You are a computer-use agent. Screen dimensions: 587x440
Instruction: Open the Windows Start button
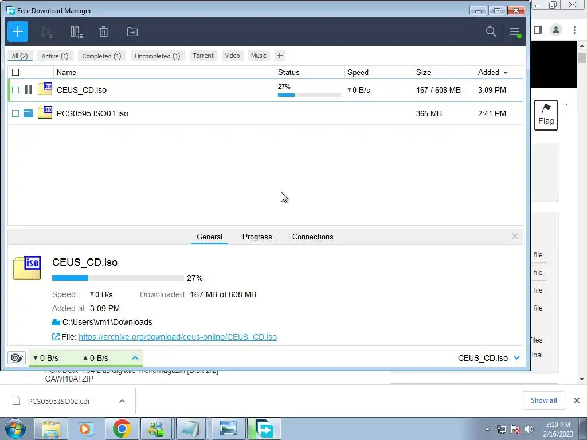(x=15, y=429)
